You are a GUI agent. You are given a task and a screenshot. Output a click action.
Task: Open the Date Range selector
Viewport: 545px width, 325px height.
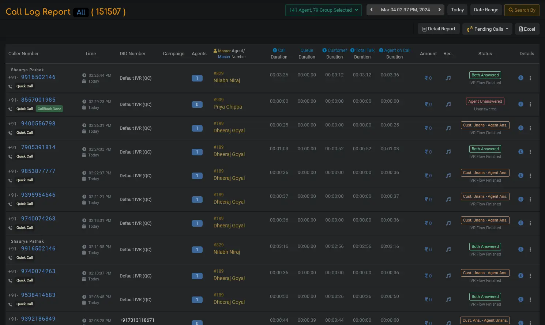(486, 10)
